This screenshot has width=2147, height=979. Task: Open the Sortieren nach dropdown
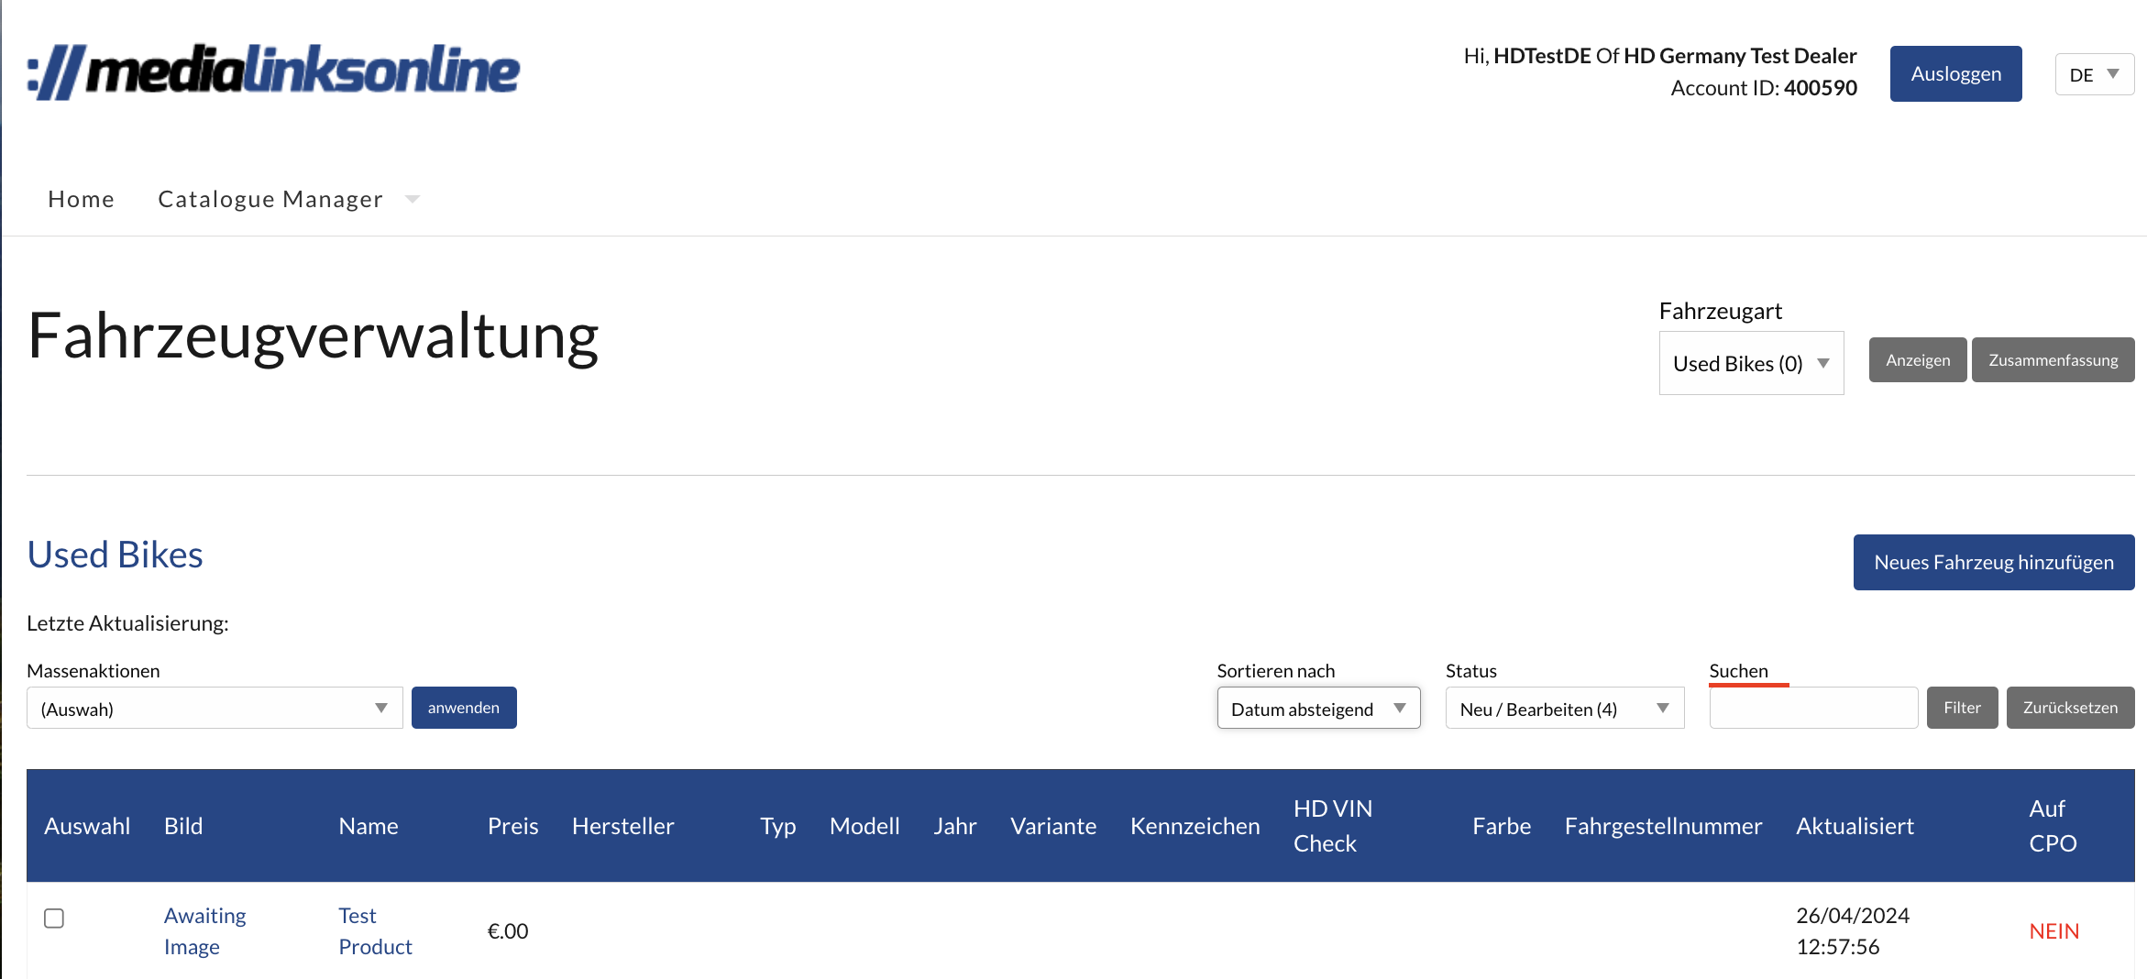point(1317,709)
